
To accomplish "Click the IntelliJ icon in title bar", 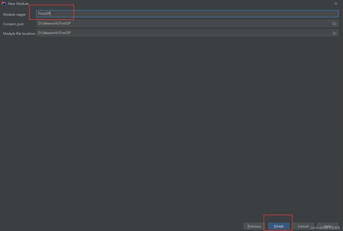I will coord(4,4).
